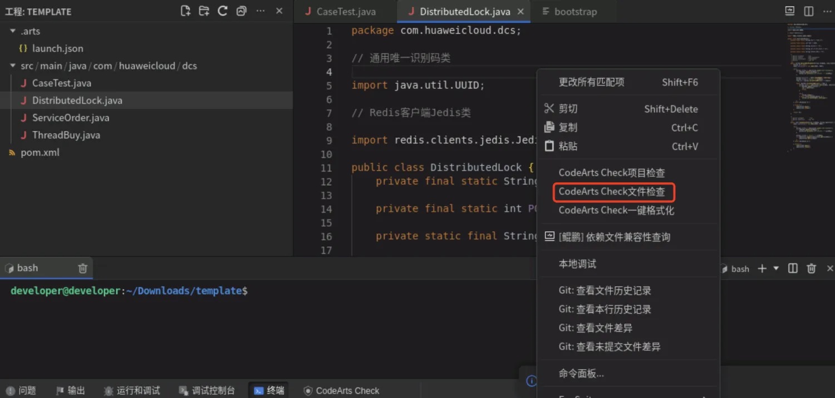The height and width of the screenshot is (398, 835).
Task: Click the editor preview icon at top right
Action: pyautogui.click(x=789, y=11)
